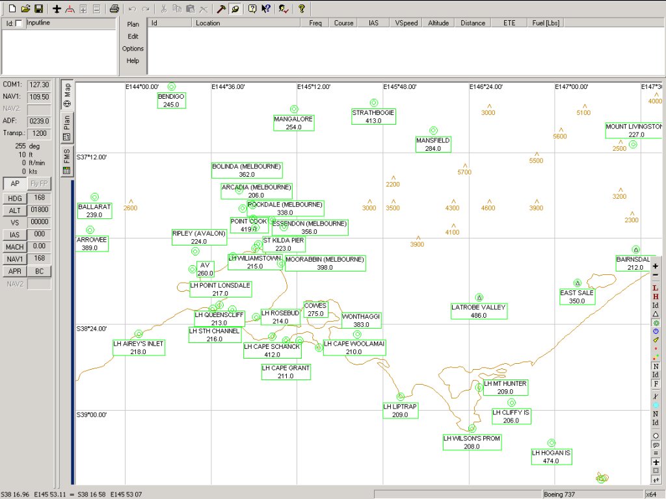The width and height of the screenshot is (666, 499).
Task: Open the Plan menu
Action: pos(133,24)
